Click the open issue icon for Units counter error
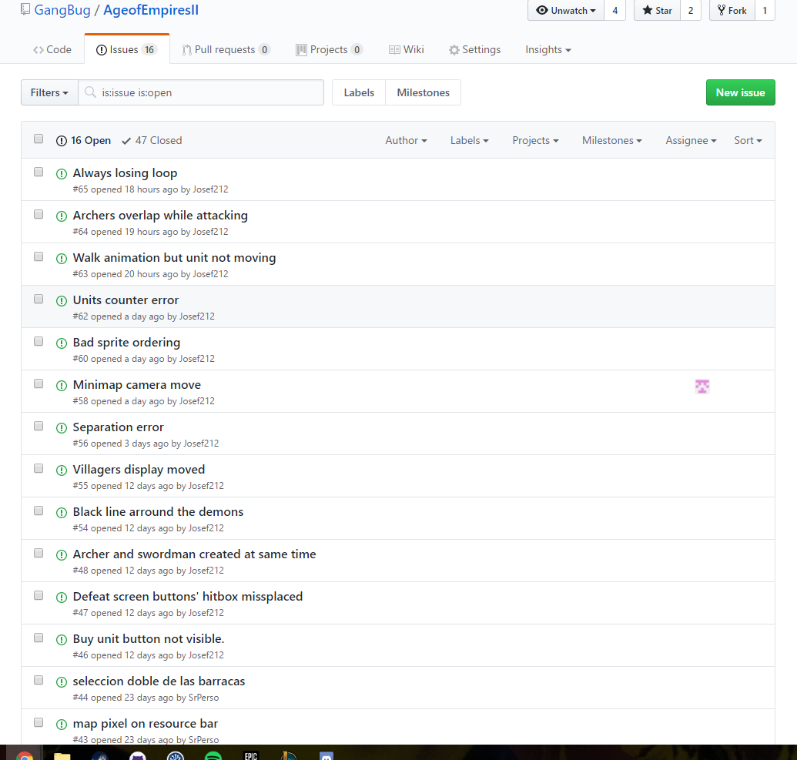Image resolution: width=797 pixels, height=760 pixels. tap(62, 301)
